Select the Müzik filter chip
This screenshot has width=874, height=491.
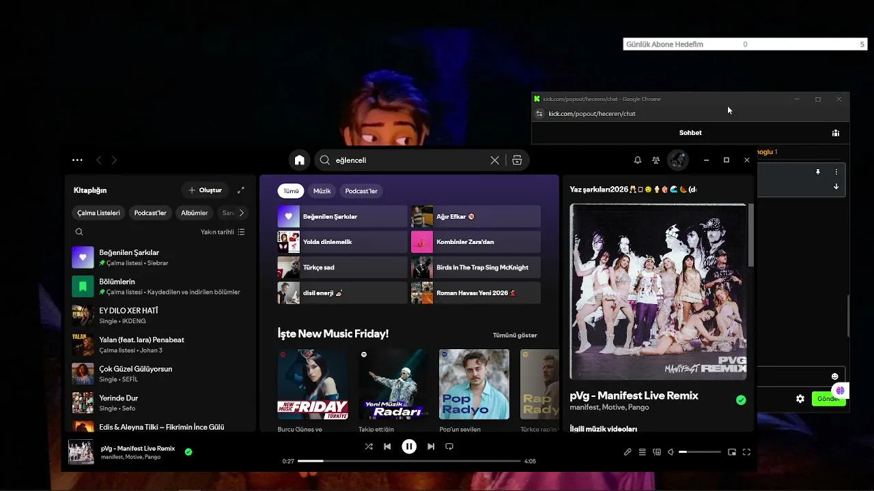coord(322,191)
